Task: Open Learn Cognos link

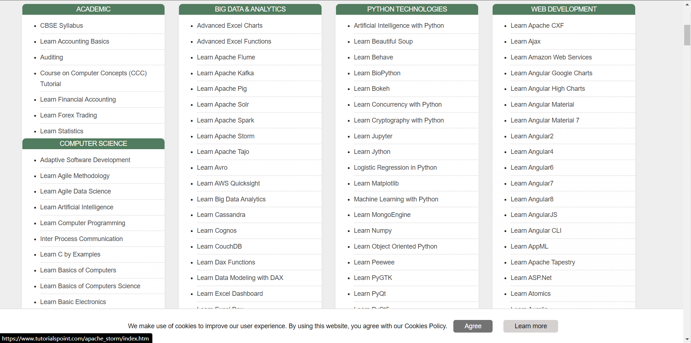Action: click(x=217, y=231)
